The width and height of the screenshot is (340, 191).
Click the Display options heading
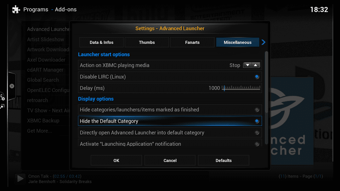click(96, 99)
